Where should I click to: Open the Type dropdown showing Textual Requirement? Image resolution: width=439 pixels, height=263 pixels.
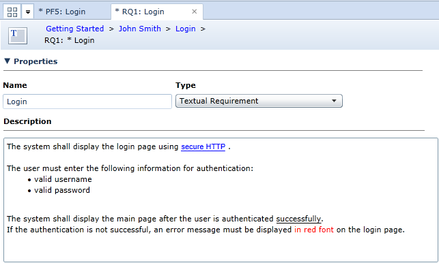259,101
